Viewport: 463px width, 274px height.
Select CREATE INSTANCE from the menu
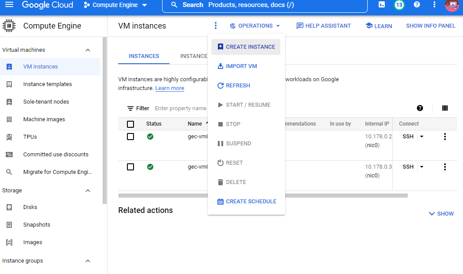[246, 47]
